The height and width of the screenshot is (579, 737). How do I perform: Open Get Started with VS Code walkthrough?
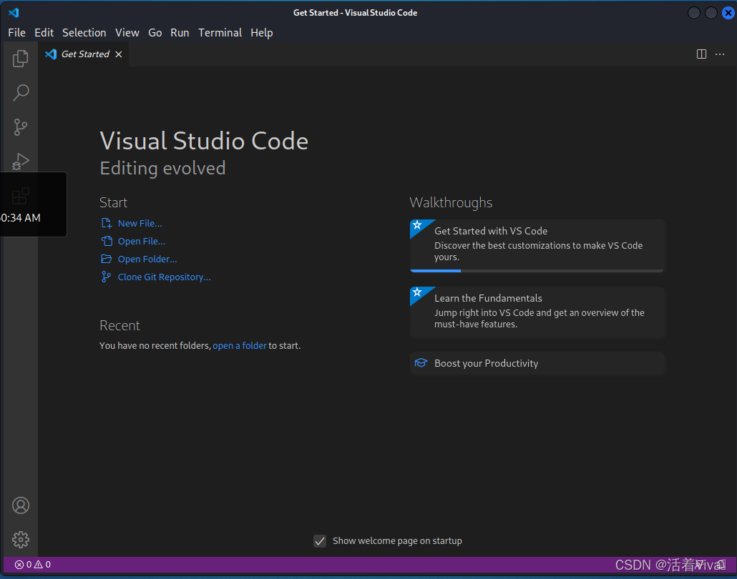[x=537, y=246]
